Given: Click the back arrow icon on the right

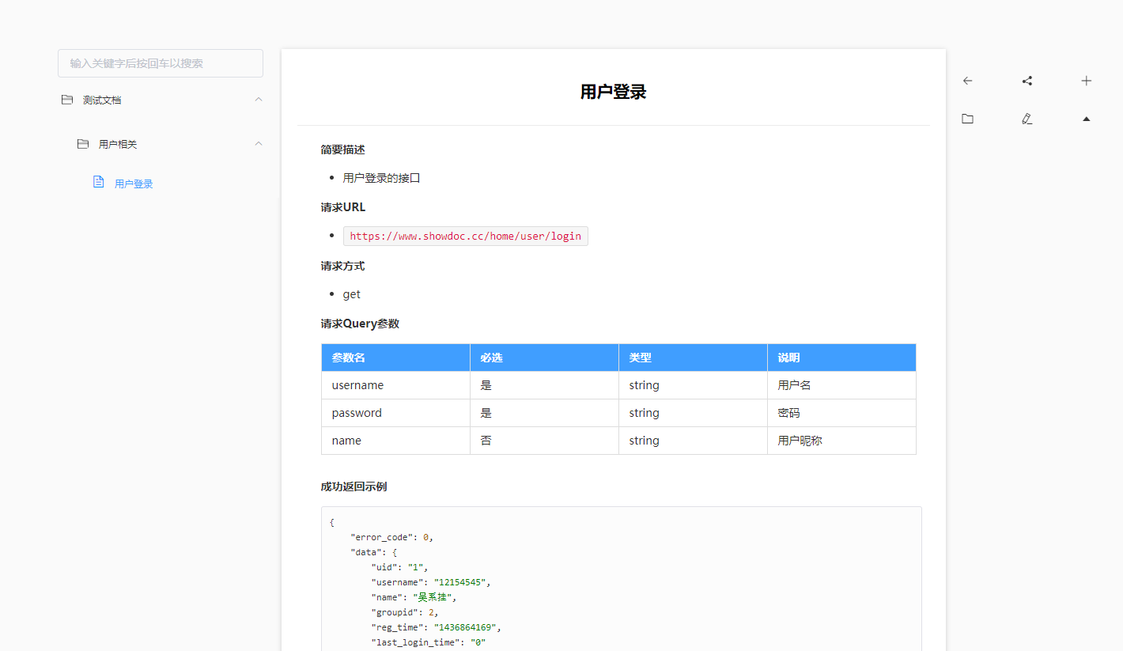Looking at the screenshot, I should point(967,80).
